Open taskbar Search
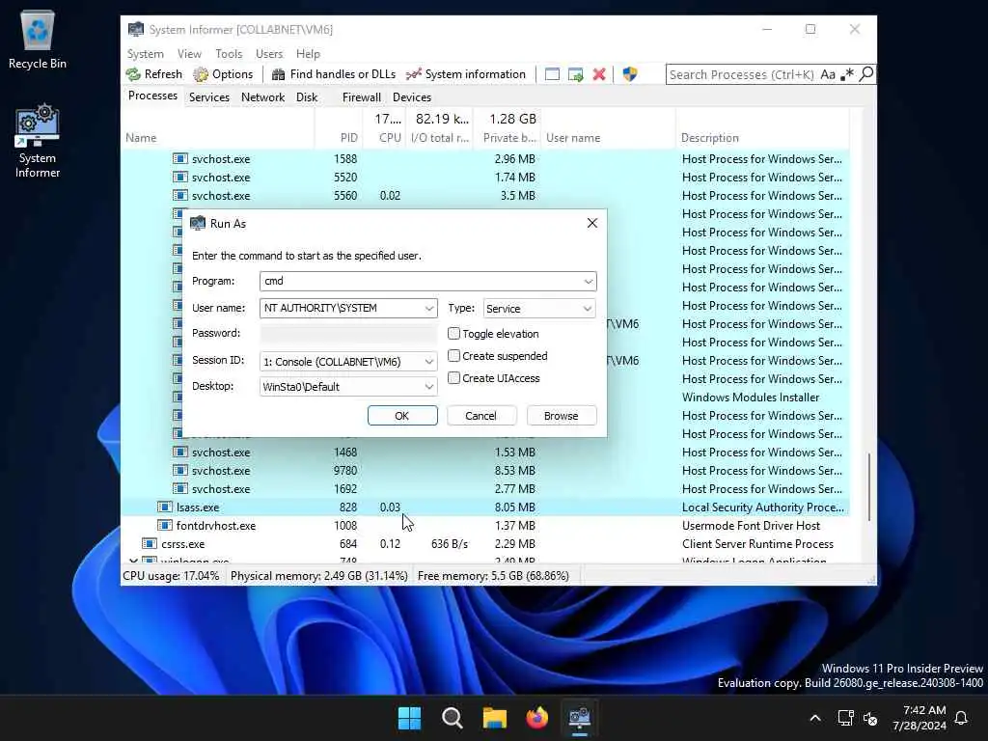The height and width of the screenshot is (741, 988). tap(452, 718)
